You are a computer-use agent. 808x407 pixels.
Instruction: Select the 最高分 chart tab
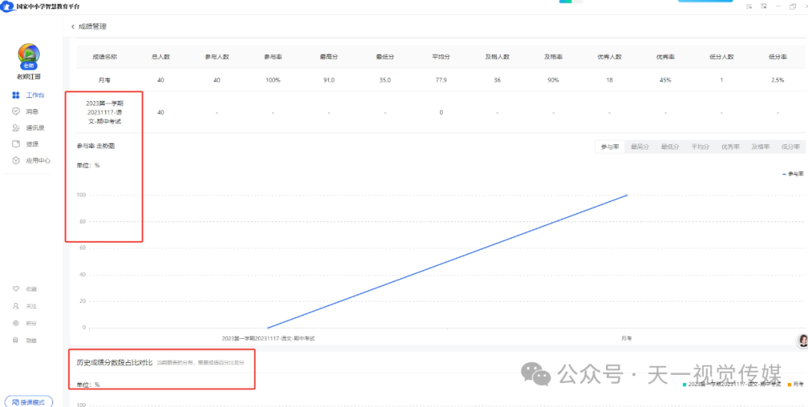click(x=640, y=147)
